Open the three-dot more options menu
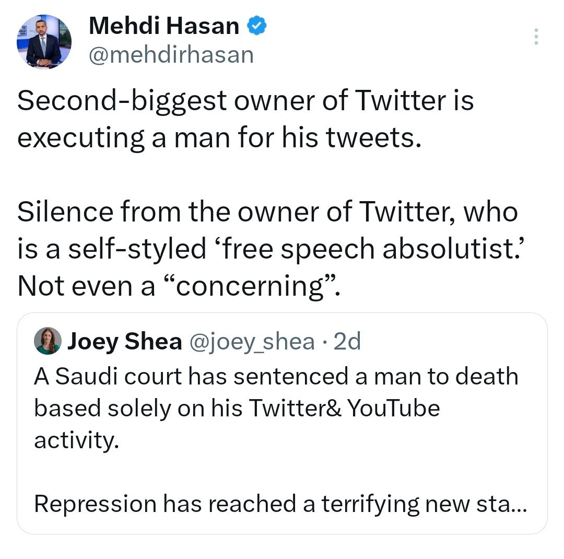564x559 pixels. tap(535, 37)
